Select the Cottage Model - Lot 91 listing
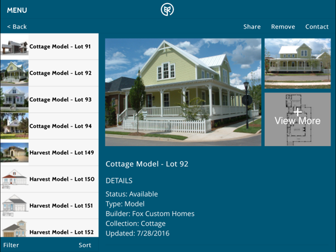 pyautogui.click(x=49, y=46)
